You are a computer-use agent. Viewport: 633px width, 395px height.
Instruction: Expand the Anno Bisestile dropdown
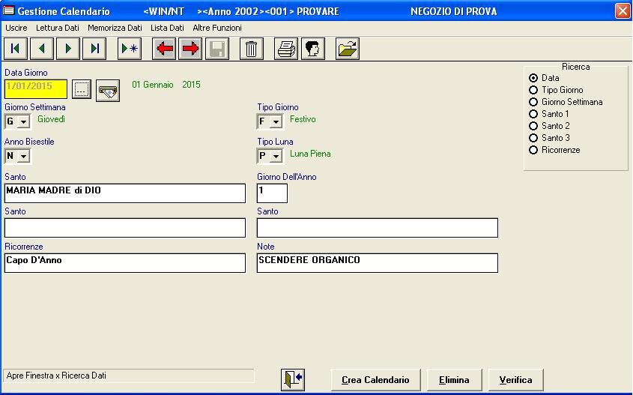22,156
